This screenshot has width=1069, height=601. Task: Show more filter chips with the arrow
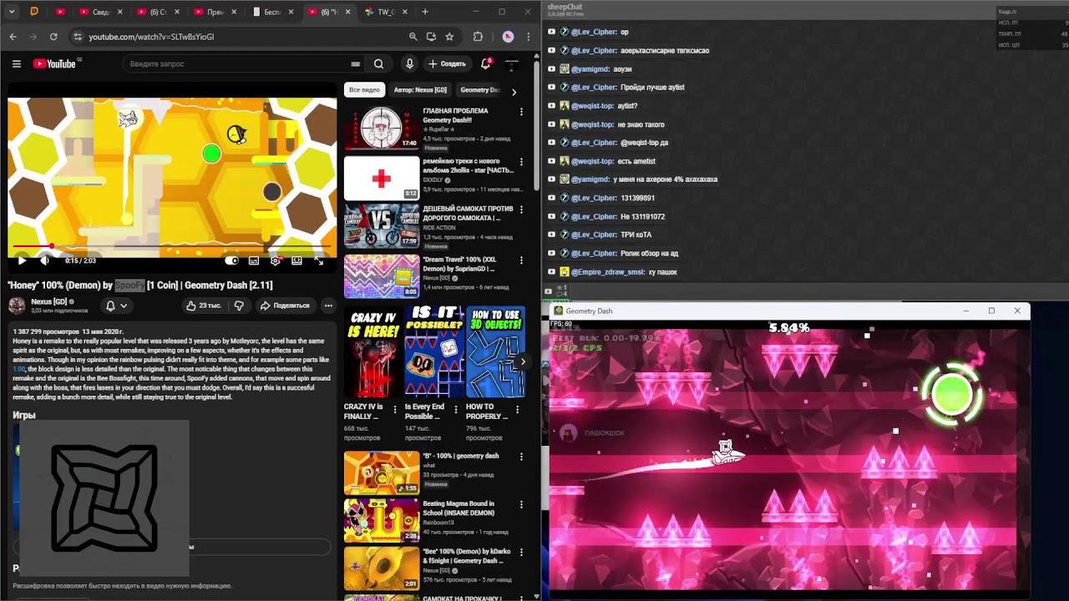coord(514,91)
